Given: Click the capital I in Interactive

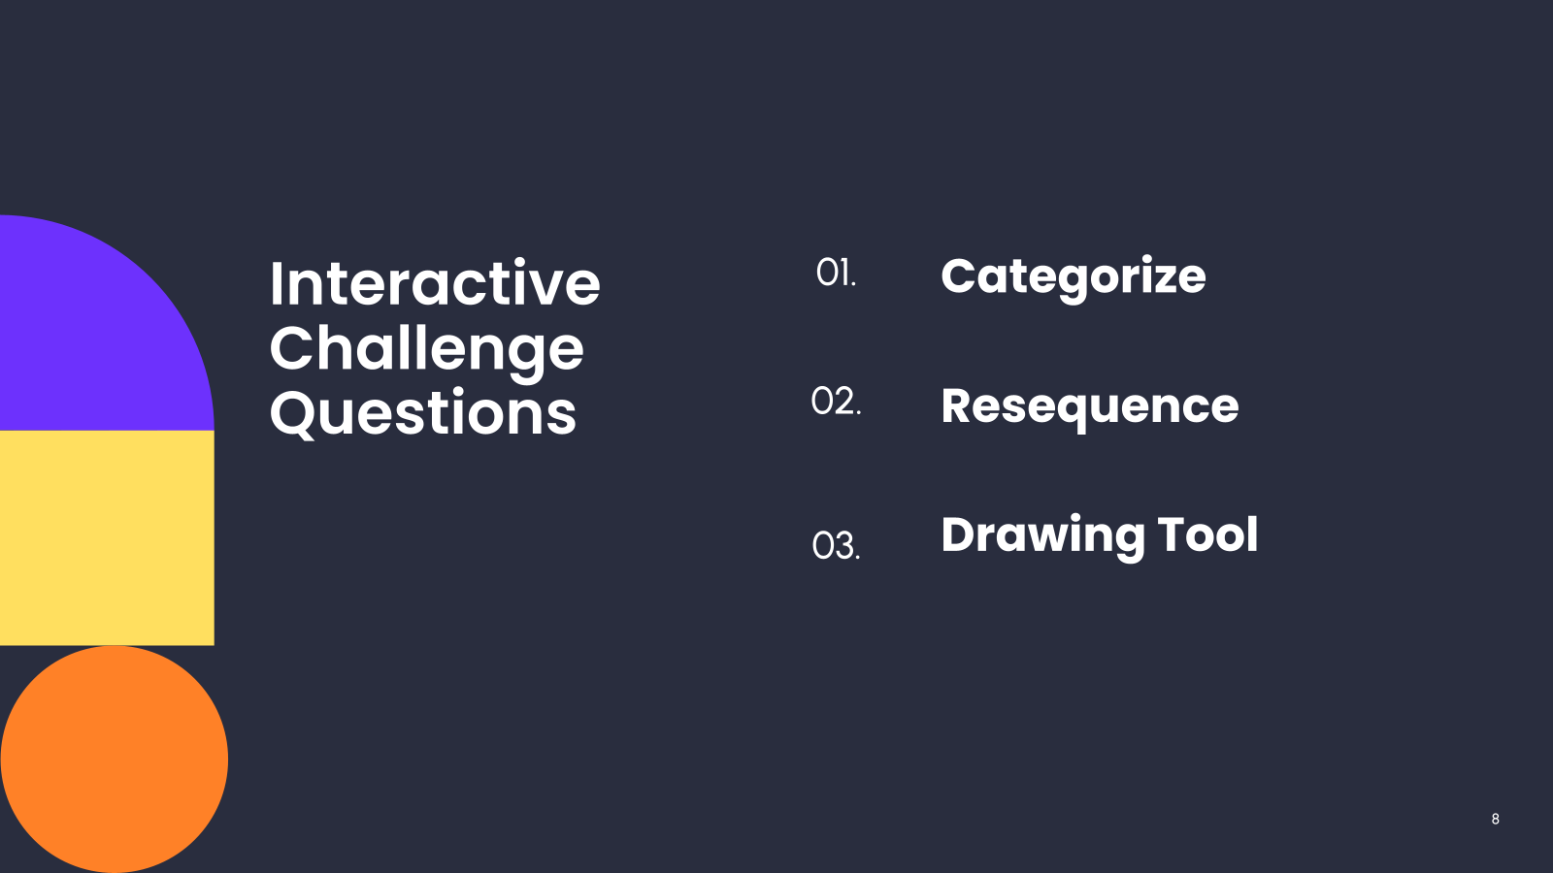Looking at the screenshot, I should [277, 284].
